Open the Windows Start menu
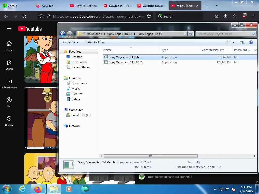259x194 pixels. pyautogui.click(x=7, y=189)
